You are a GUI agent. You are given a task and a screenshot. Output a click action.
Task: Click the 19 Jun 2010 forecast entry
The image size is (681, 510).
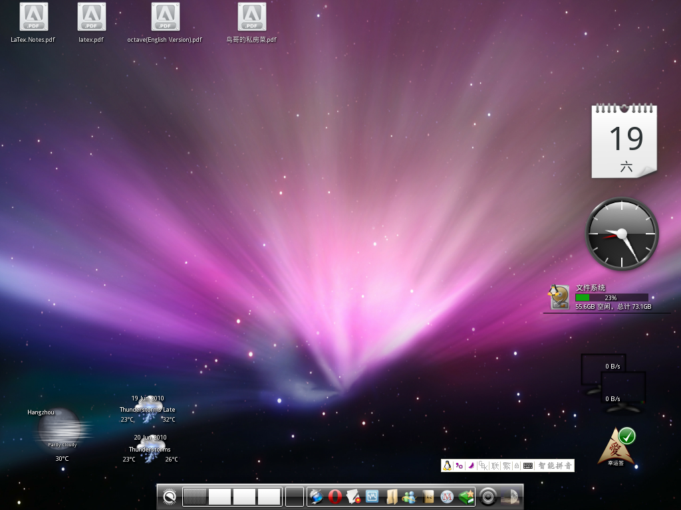click(x=148, y=409)
